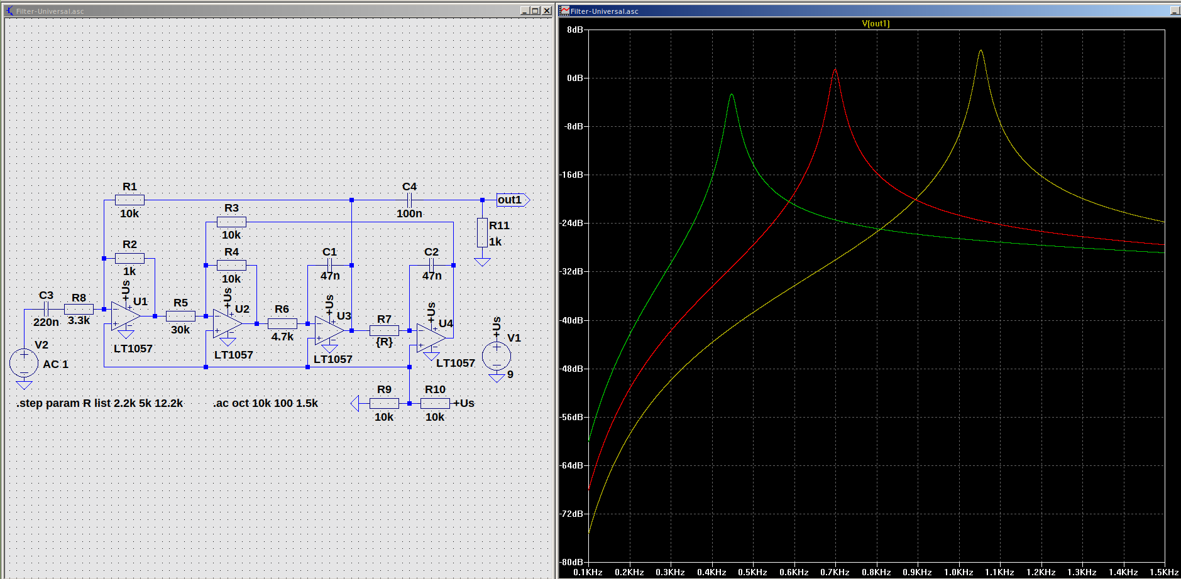The height and width of the screenshot is (579, 1181).
Task: Select the .step param R list directive
Action: coord(100,403)
